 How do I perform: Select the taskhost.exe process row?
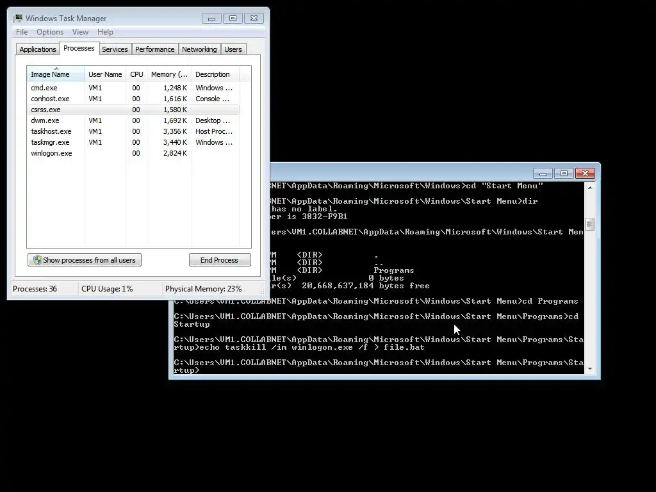(133, 131)
